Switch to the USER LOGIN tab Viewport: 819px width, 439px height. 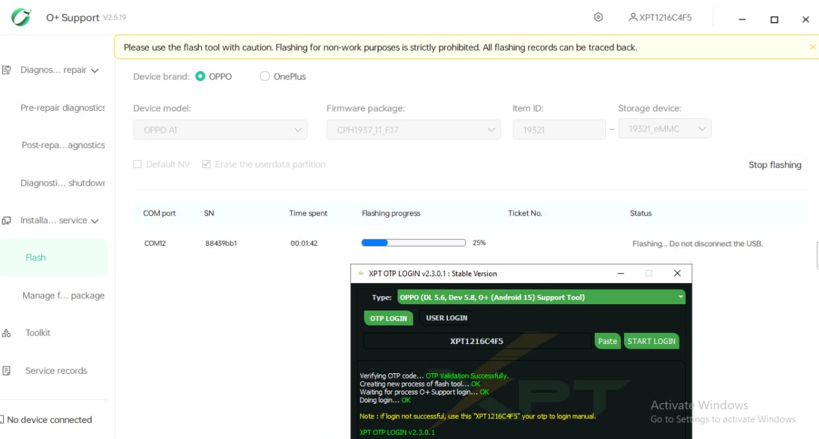click(446, 318)
